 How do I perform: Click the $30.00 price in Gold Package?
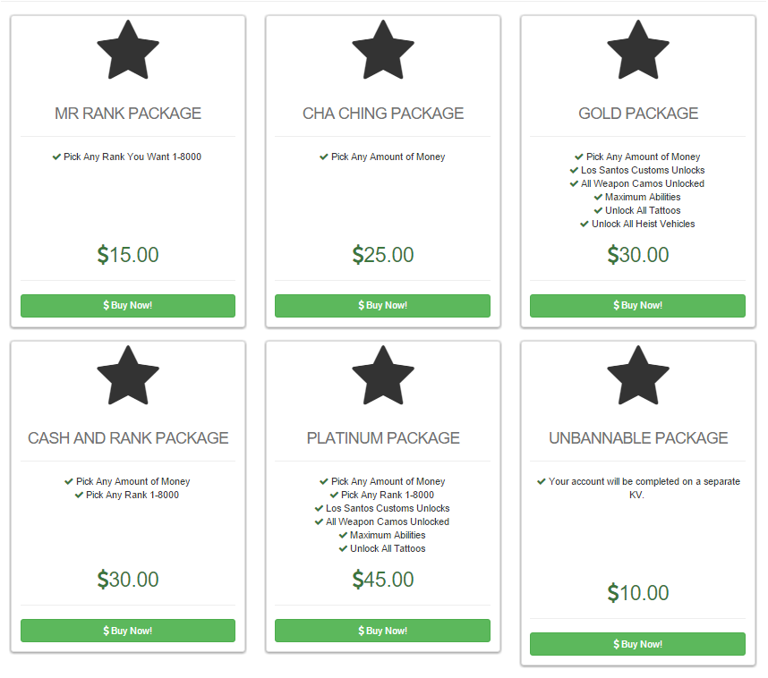coord(637,255)
